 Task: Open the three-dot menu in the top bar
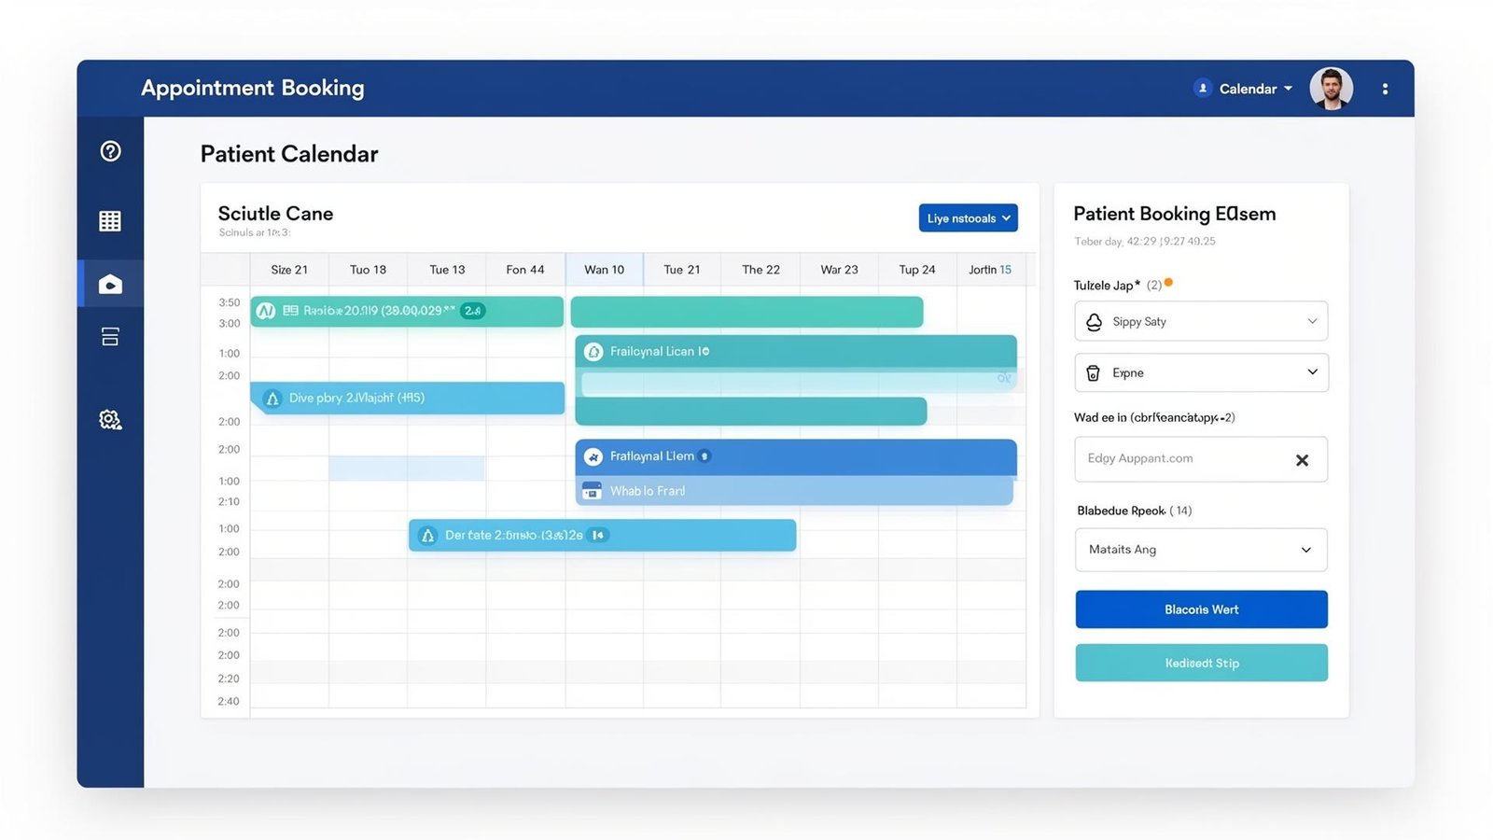coord(1386,88)
